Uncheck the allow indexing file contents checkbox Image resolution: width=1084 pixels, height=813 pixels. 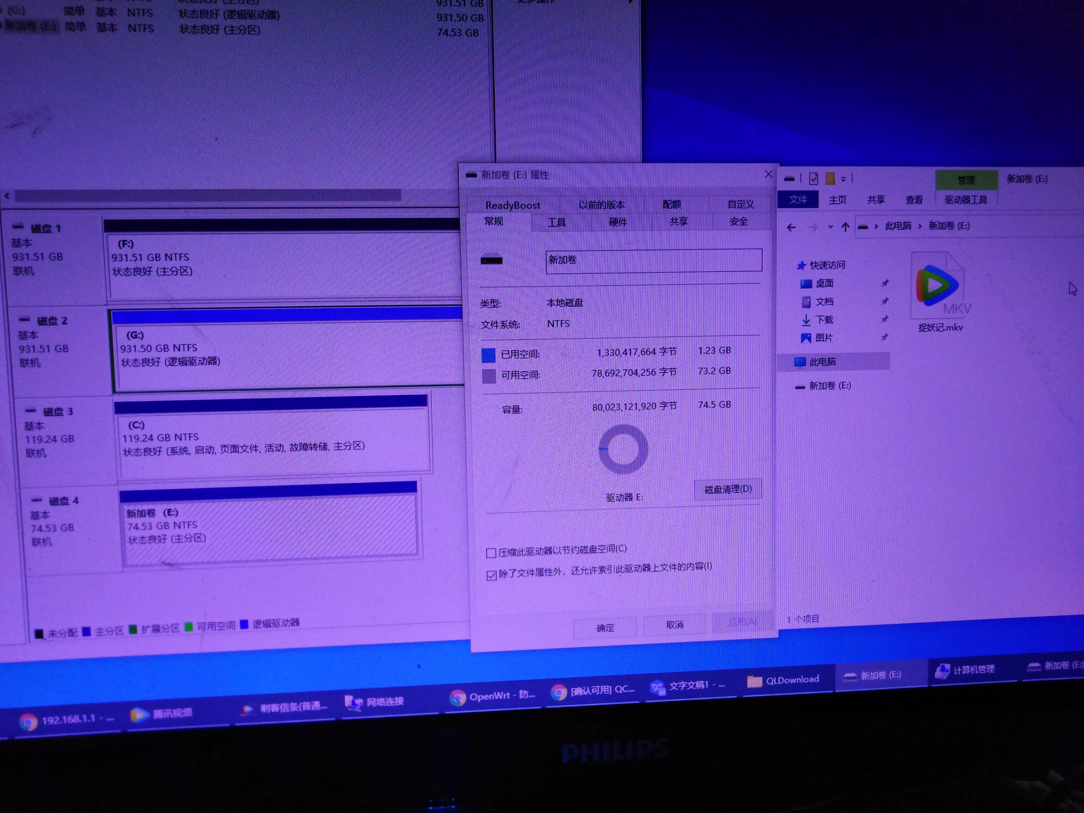tap(491, 575)
